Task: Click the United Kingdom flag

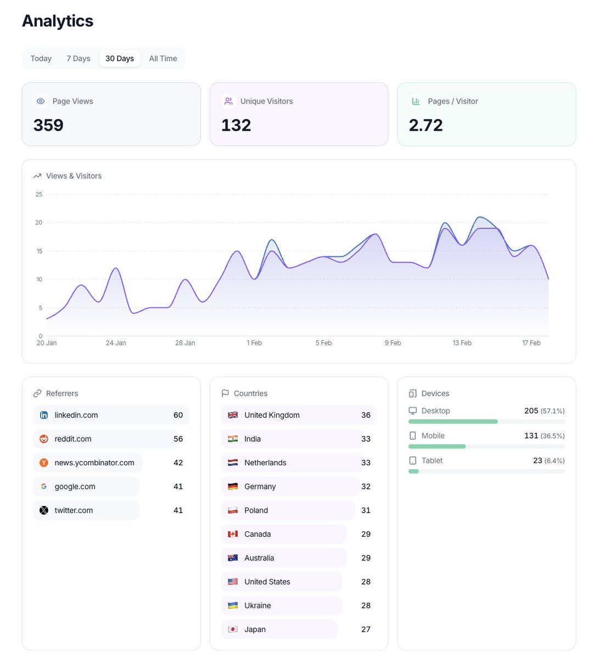Action: tap(233, 415)
